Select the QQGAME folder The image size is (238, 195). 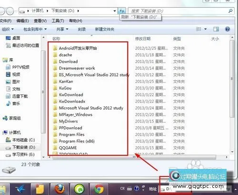(x=65, y=148)
